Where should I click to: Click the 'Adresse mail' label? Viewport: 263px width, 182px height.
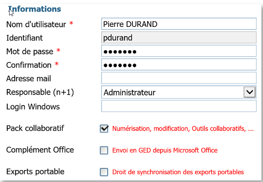29,79
